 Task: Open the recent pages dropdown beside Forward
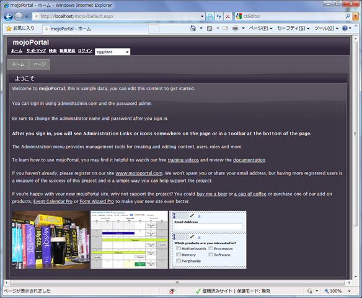click(27, 17)
